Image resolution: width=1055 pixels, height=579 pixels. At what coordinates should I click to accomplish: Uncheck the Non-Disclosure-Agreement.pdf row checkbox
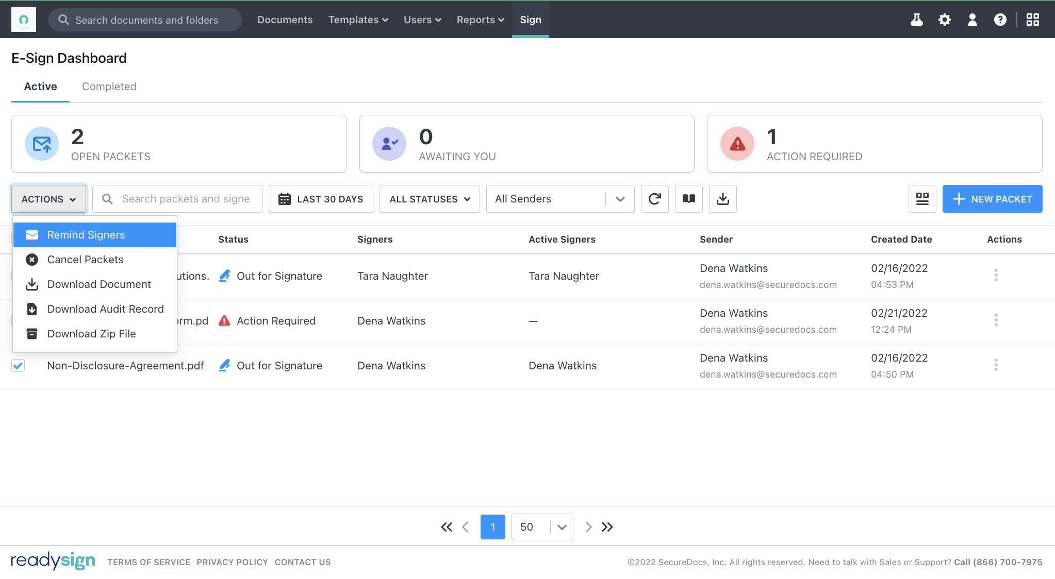(18, 365)
